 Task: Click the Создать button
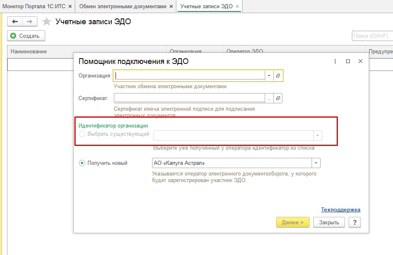point(26,36)
